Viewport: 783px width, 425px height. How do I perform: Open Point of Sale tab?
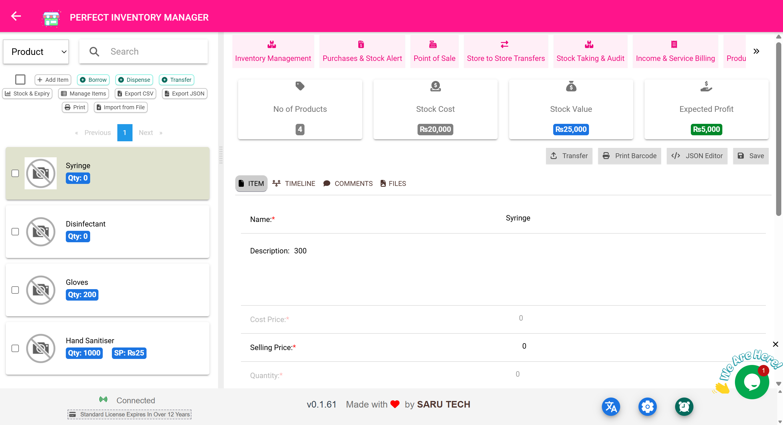(434, 51)
